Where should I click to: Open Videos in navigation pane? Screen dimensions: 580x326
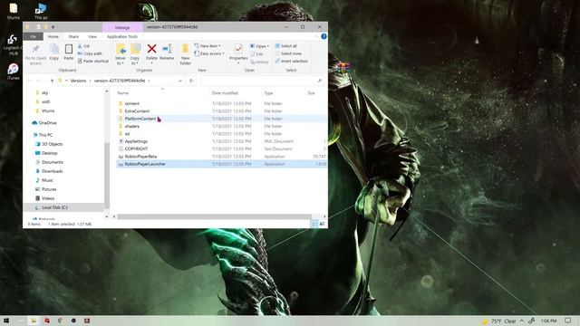pos(48,198)
